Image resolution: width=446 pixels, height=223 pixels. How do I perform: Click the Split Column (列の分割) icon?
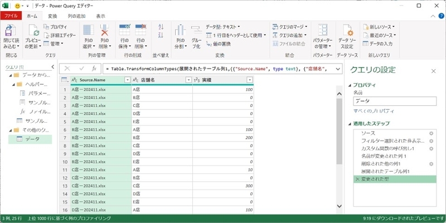click(x=180, y=30)
